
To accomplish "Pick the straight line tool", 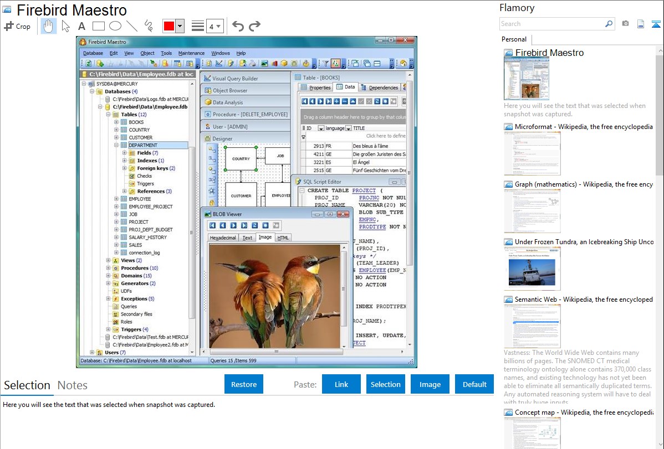I will (132, 26).
